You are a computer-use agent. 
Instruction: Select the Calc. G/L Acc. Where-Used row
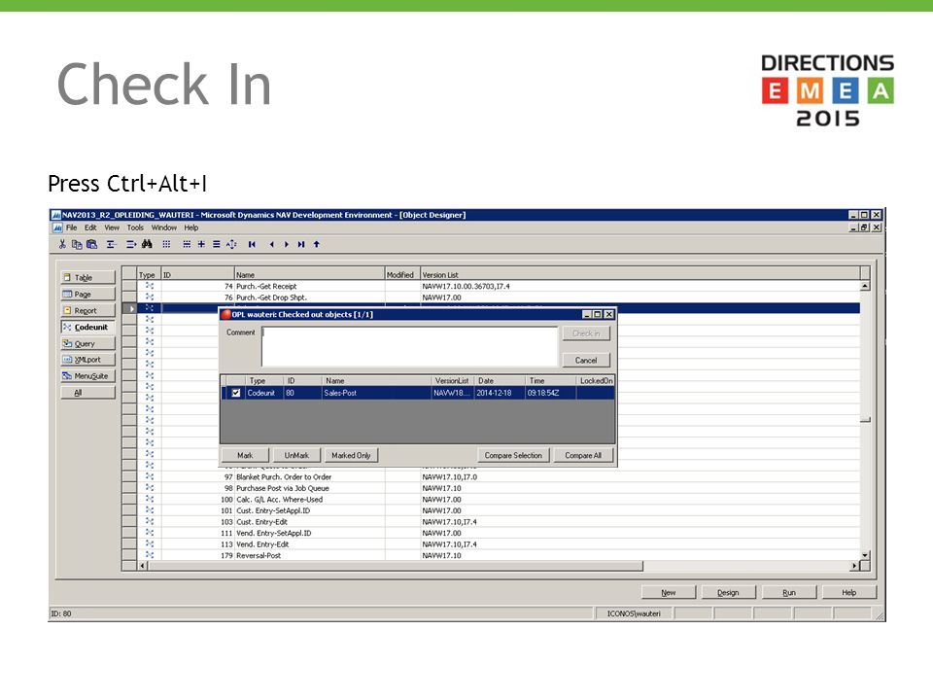point(499,500)
